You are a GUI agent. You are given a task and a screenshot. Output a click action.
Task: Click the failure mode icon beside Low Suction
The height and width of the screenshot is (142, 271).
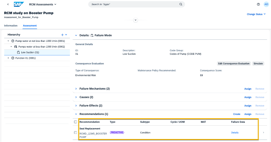click(x=18, y=52)
